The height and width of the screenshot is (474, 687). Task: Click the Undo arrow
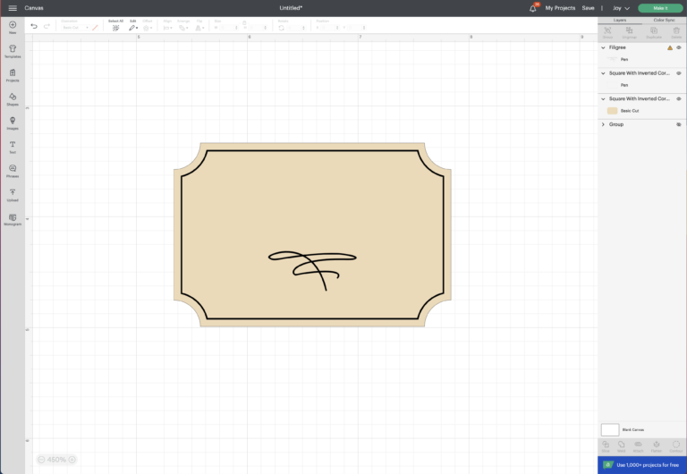click(x=34, y=27)
